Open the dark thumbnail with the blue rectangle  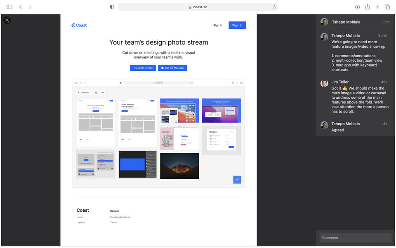(x=138, y=164)
